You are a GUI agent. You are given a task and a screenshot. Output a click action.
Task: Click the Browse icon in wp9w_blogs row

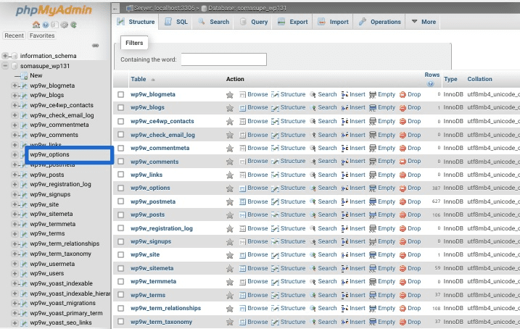(242, 108)
